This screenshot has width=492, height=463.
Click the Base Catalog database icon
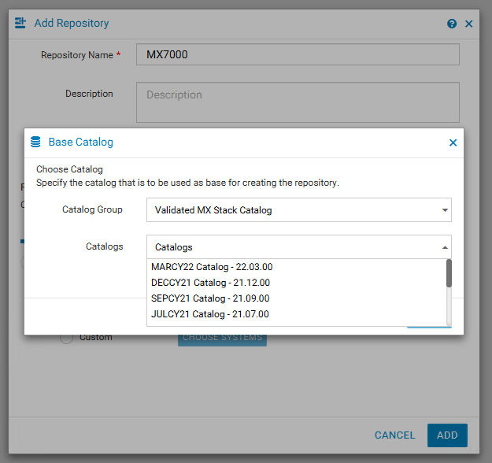tap(35, 143)
